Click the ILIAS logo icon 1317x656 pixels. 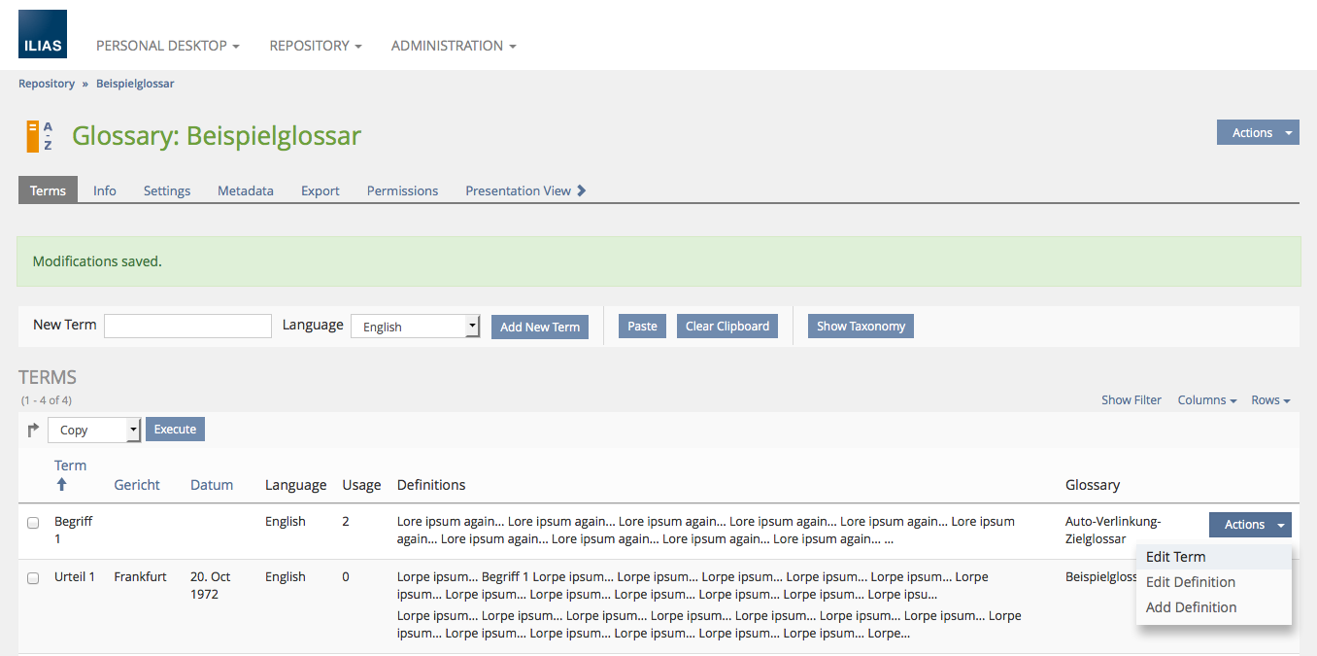click(43, 34)
